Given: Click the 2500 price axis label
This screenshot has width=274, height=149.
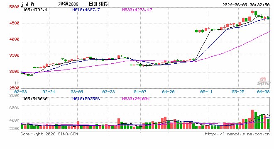Looking at the screenshot, I should pyautogui.click(x=14, y=88).
